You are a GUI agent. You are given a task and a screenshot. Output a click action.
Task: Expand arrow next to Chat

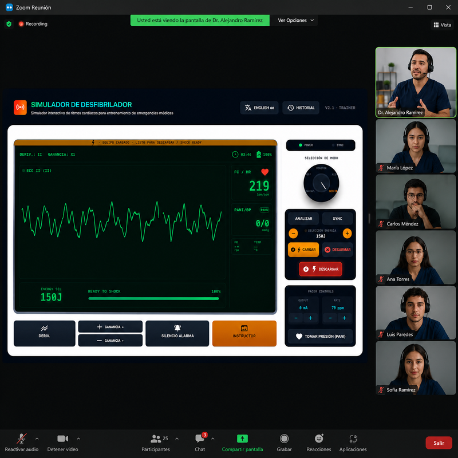click(x=212, y=439)
